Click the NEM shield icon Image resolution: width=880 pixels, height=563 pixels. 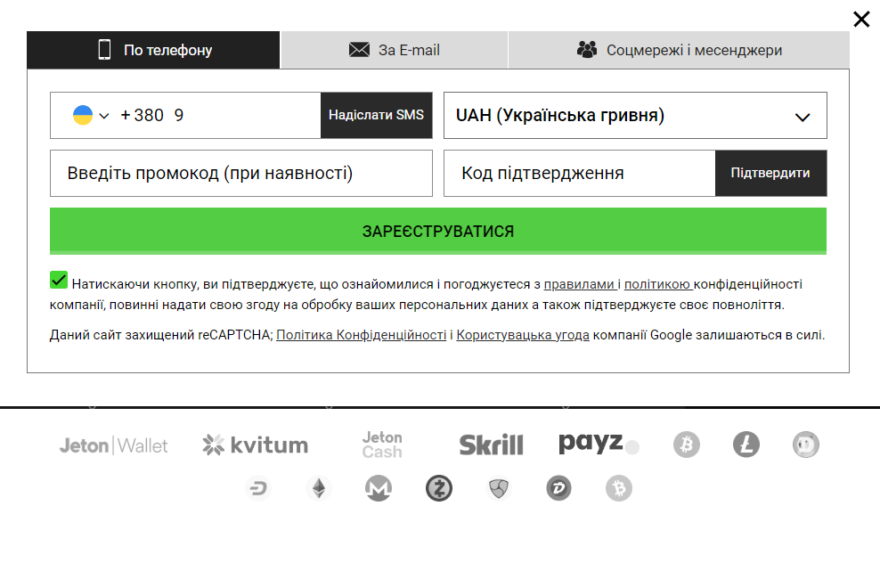click(x=499, y=488)
